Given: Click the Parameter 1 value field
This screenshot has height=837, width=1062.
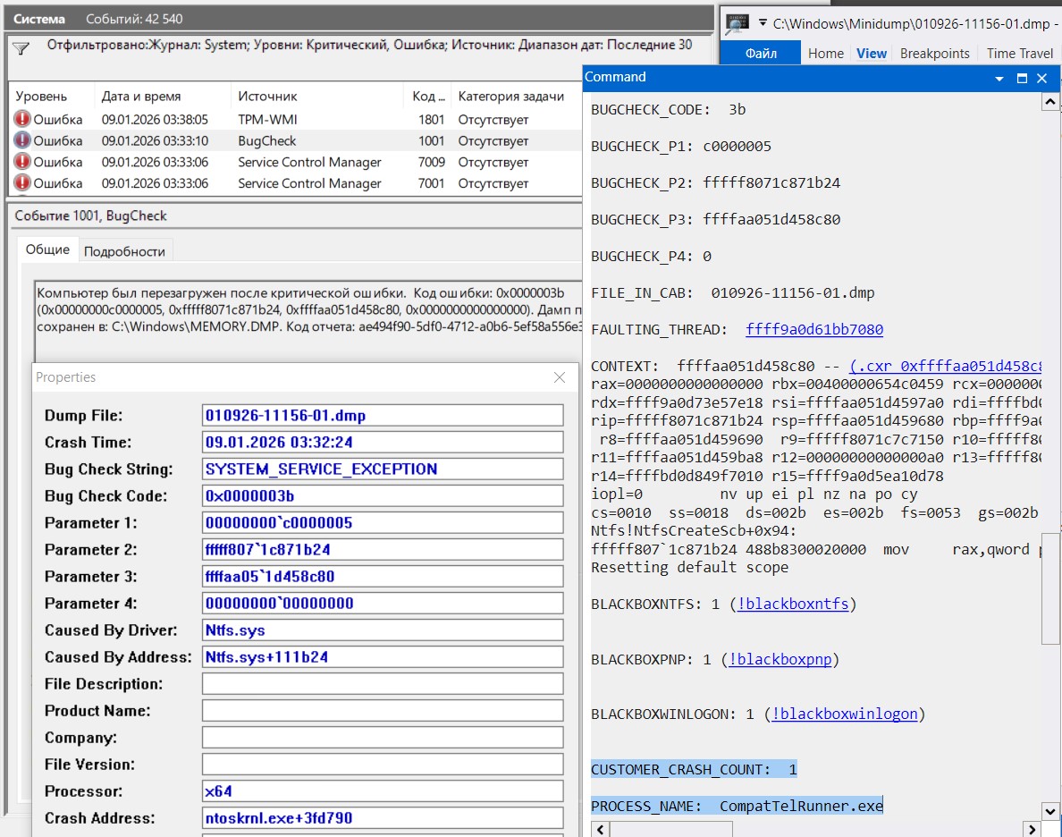Looking at the screenshot, I should (383, 522).
